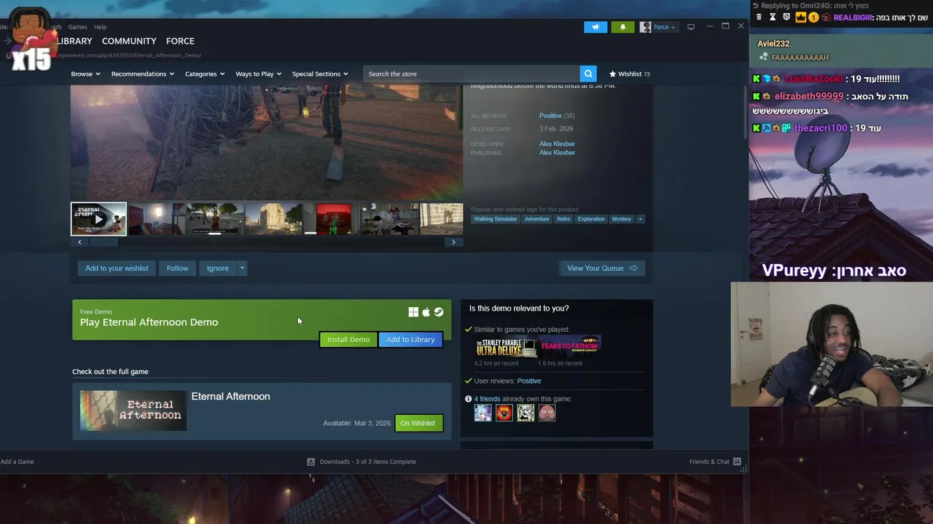Click the right arrow under screenshot strip

tap(453, 242)
